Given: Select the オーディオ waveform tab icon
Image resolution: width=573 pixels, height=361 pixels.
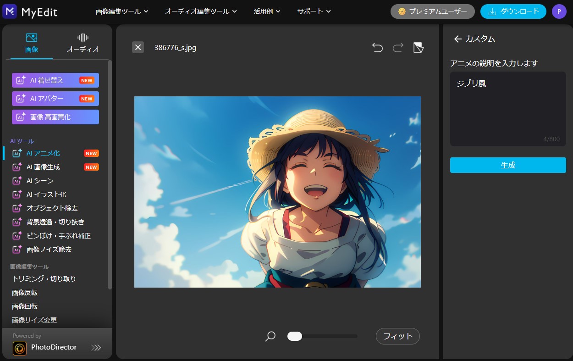Looking at the screenshot, I should point(83,38).
